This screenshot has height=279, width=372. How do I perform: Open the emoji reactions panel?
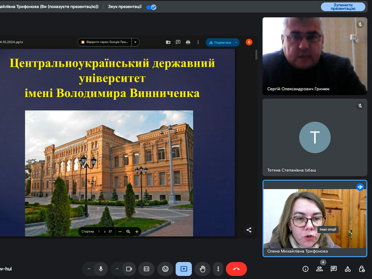165,269
